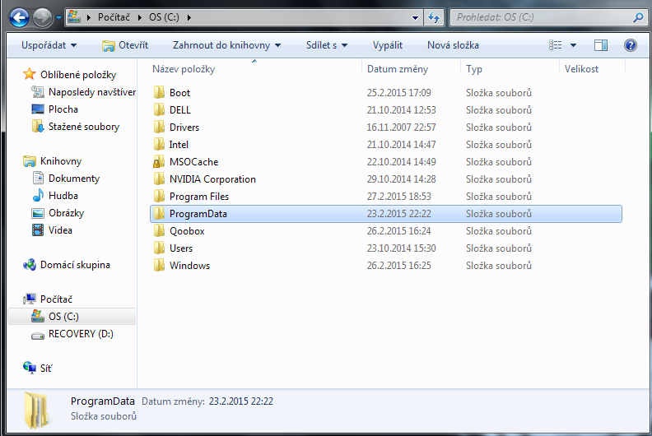652x436 pixels.
Task: Select the locked MSOCache folder icon
Action: [159, 162]
